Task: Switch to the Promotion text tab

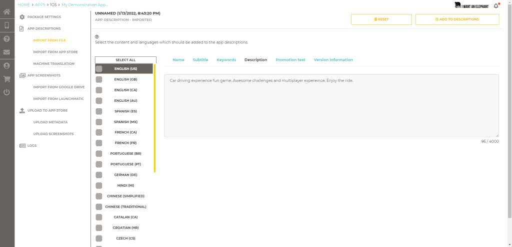Action: click(x=290, y=60)
